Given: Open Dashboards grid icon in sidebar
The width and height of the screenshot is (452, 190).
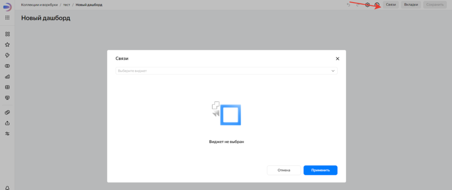Looking at the screenshot, I should coord(7,87).
